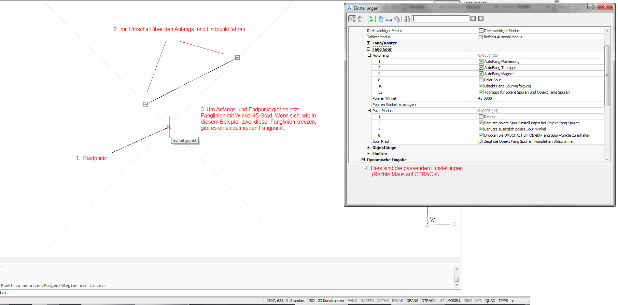The width and height of the screenshot is (618, 305).
Task: Uncheck Drücken Sie UMSCHALT option
Action: pos(481,135)
